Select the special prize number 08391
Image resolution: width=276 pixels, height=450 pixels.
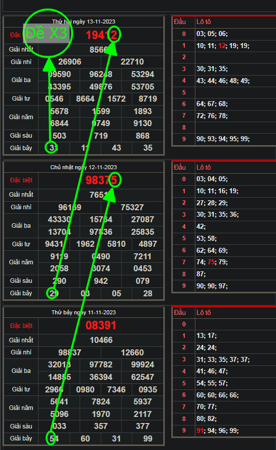click(101, 325)
